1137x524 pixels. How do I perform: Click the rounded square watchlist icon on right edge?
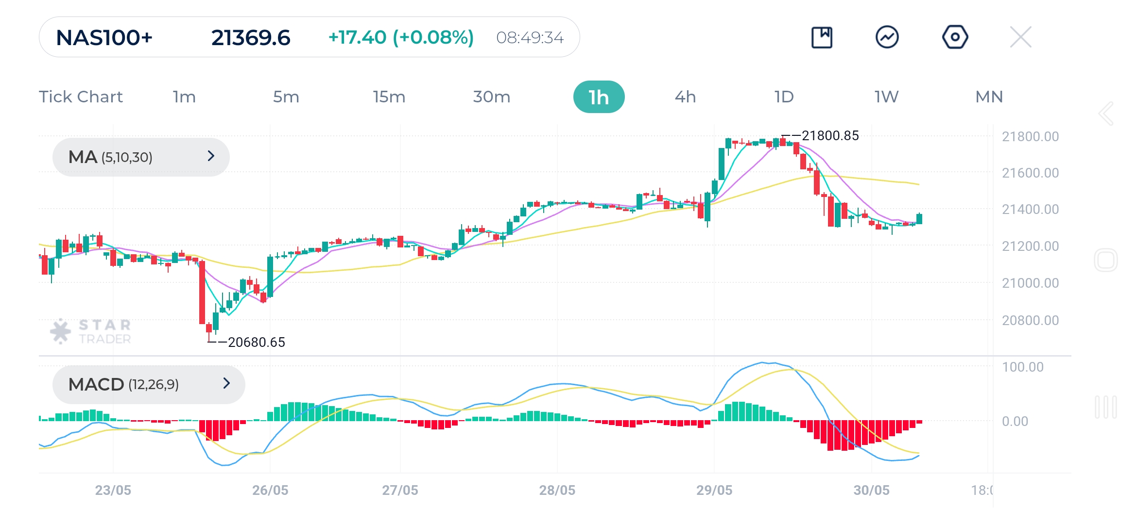coord(1106,260)
